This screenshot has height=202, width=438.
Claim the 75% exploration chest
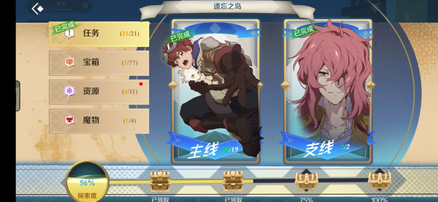[x=306, y=181]
